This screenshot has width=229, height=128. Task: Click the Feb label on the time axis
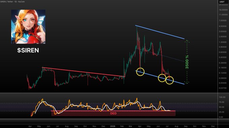(x=122, y=126)
